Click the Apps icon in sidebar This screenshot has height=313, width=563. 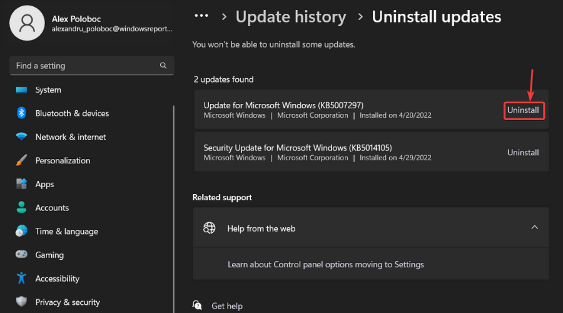(x=21, y=183)
